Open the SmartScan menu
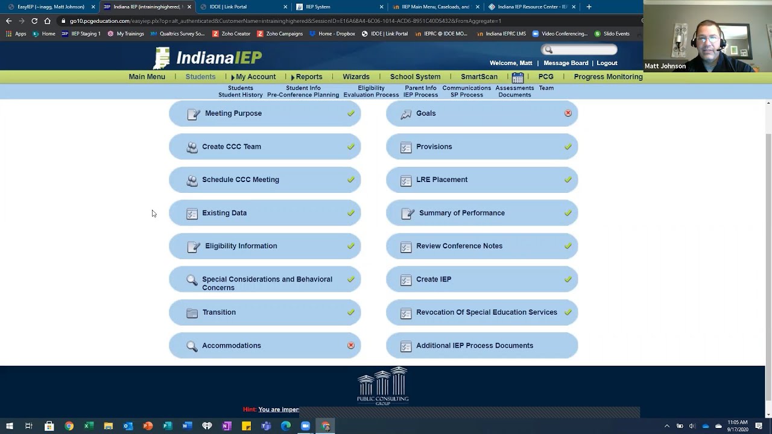Viewport: 772px width, 434px height. pos(479,77)
